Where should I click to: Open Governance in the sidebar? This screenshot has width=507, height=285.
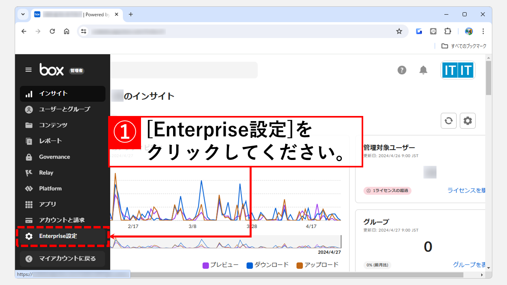(x=63, y=157)
